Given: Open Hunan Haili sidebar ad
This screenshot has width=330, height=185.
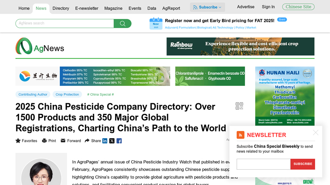Looking at the screenshot, I should (285, 96).
